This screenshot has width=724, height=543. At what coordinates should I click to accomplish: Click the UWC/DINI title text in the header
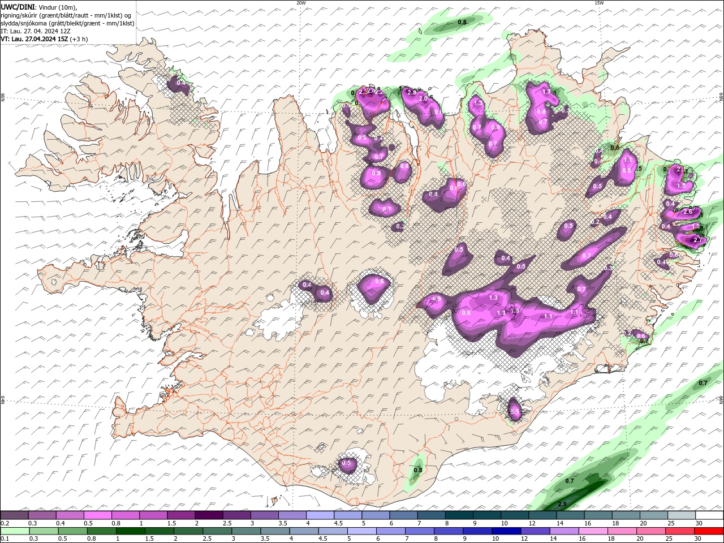tap(18, 7)
